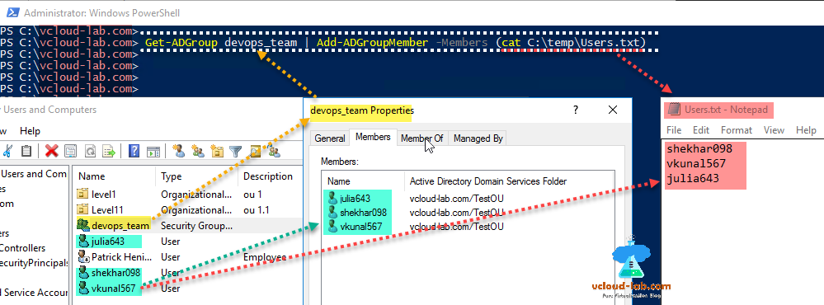The height and width of the screenshot is (305, 824).
Task: Click Level11 name in ADUC list
Action: (x=106, y=210)
